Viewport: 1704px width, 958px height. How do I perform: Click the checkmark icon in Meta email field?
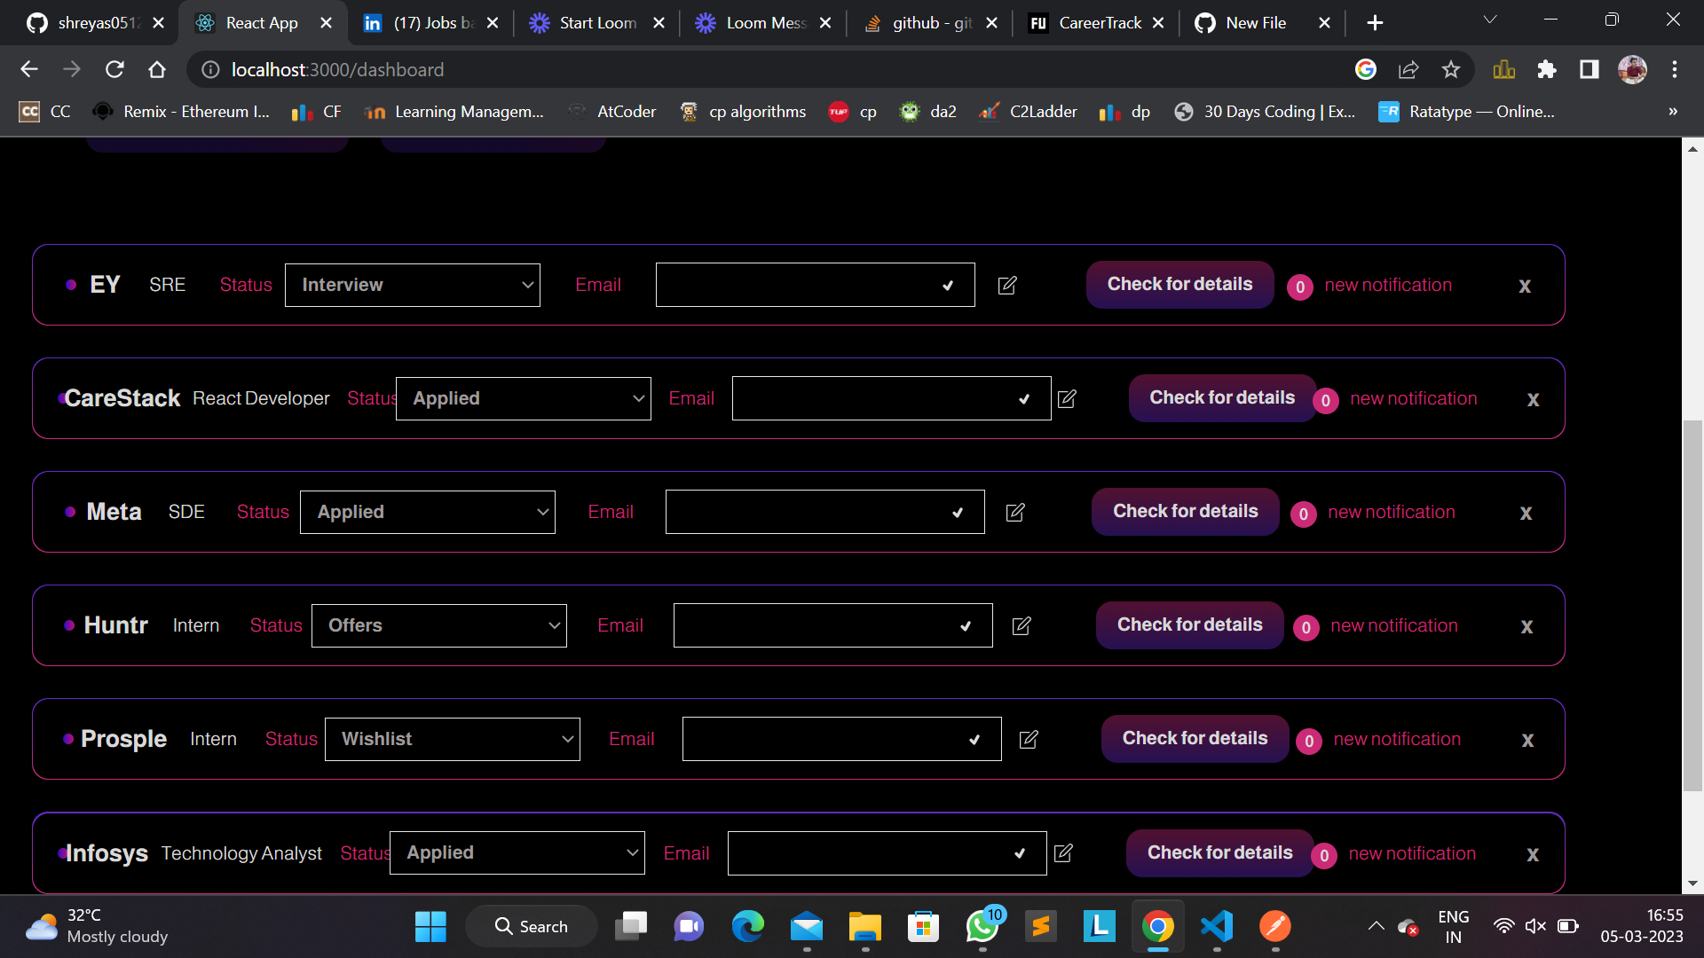coord(958,512)
